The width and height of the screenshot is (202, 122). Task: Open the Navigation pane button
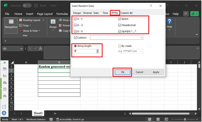point(11,25)
